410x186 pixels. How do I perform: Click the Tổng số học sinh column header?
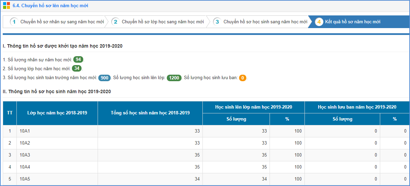150,113
